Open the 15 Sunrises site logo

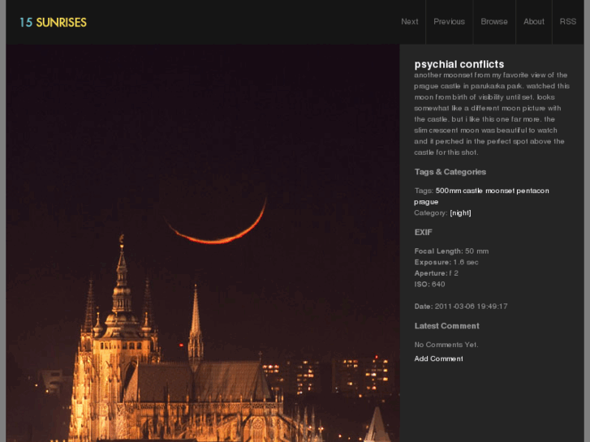point(53,23)
